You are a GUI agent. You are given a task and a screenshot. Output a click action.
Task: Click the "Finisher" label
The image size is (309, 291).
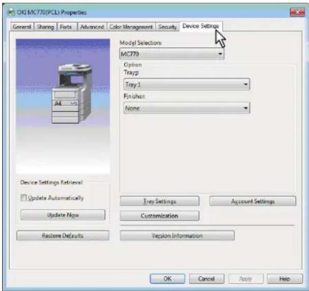(134, 96)
